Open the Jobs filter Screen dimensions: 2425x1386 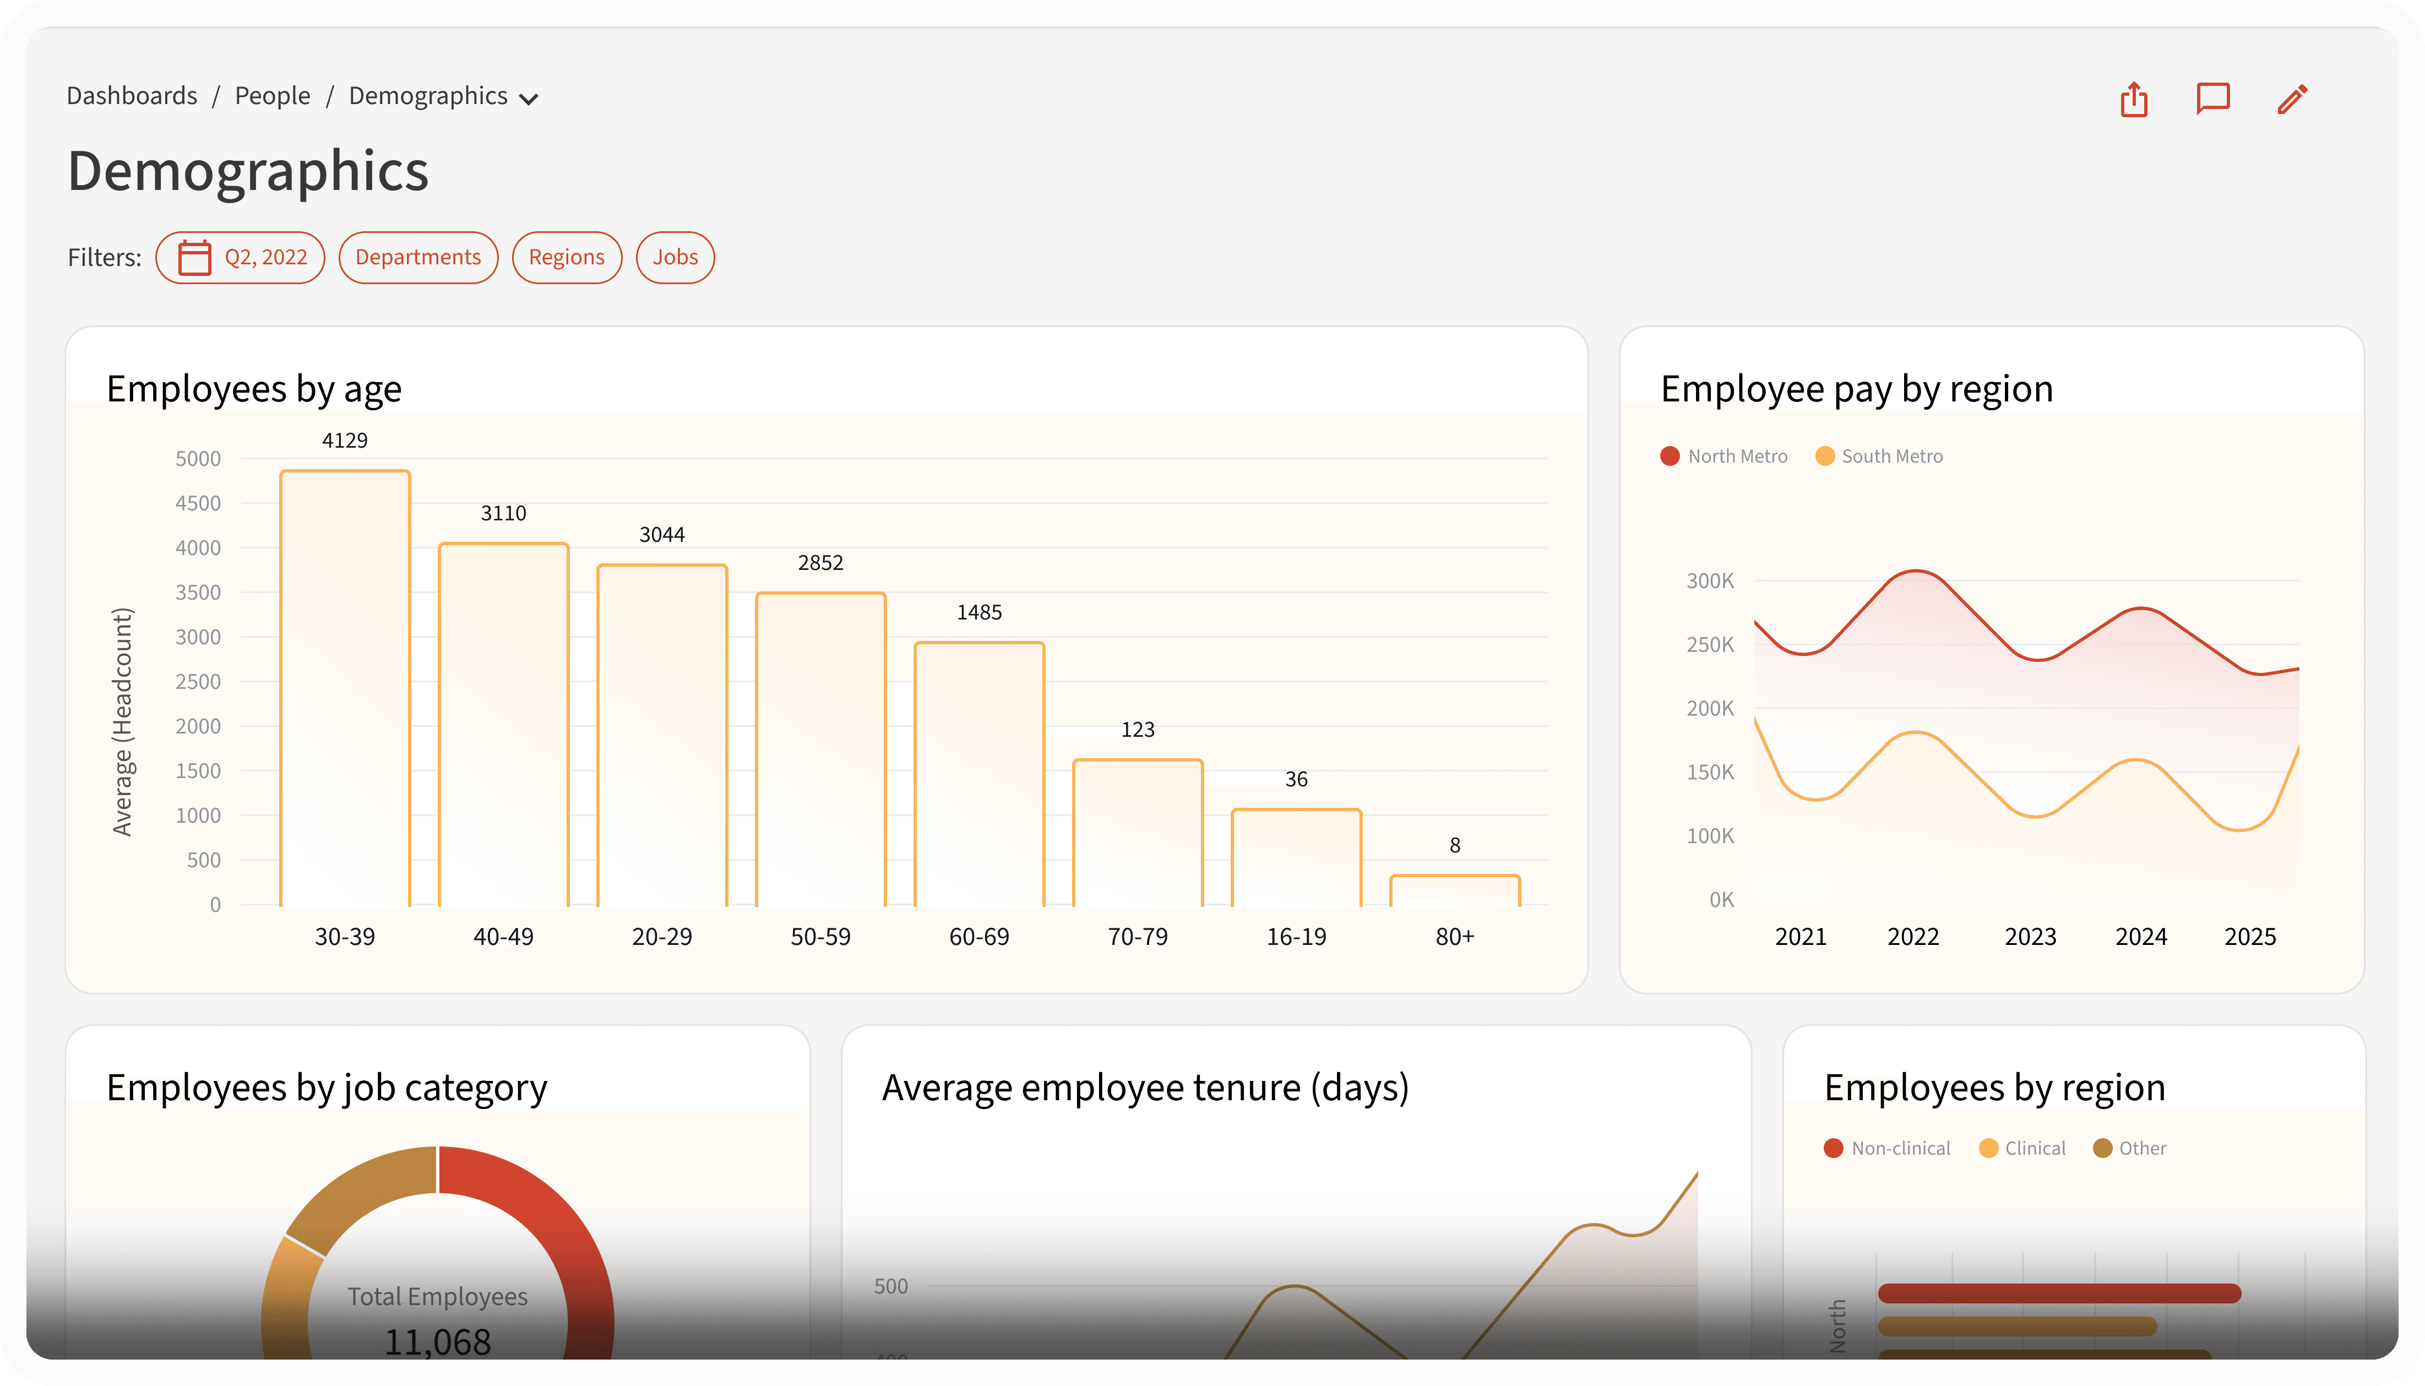click(675, 258)
